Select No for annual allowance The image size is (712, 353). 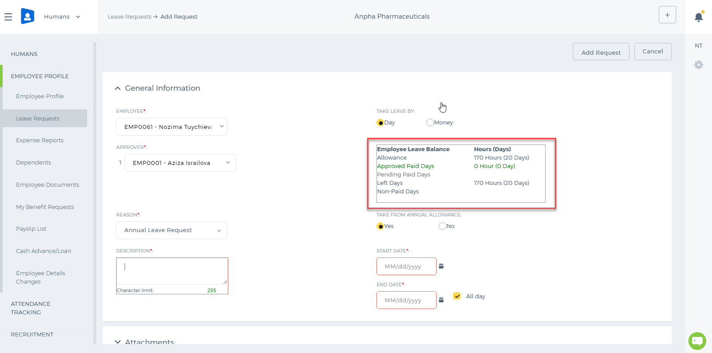(x=442, y=226)
